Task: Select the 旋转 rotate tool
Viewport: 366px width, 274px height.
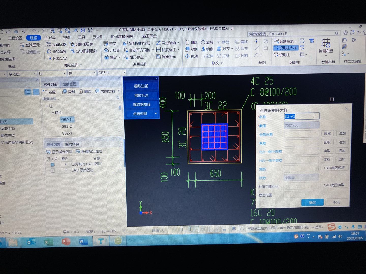Action: (207, 42)
